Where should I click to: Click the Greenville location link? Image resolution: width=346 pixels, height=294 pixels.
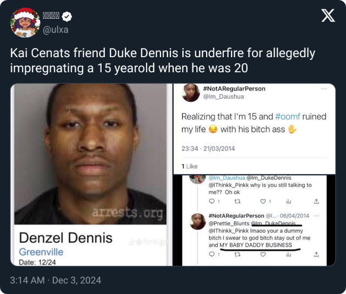(41, 252)
